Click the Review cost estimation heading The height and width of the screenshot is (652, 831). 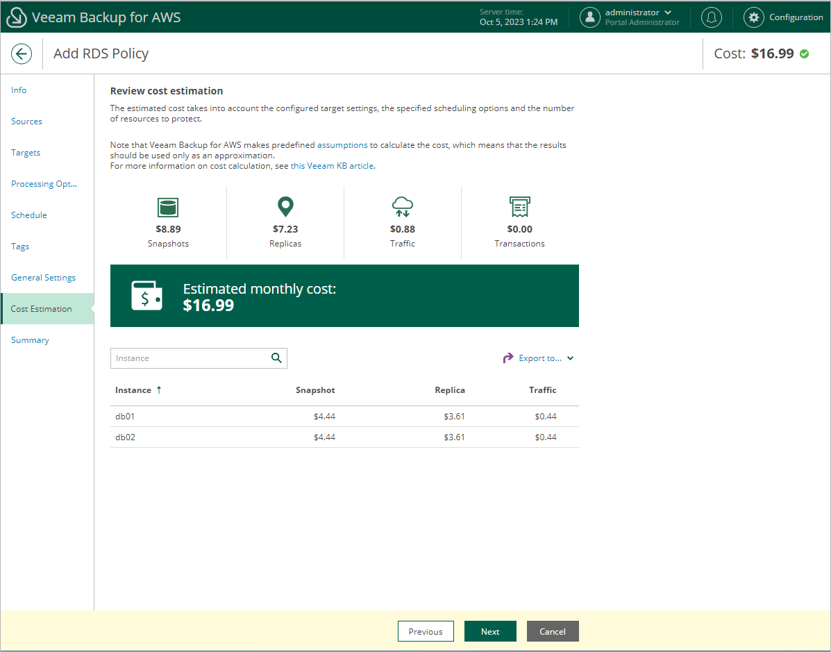(x=167, y=91)
